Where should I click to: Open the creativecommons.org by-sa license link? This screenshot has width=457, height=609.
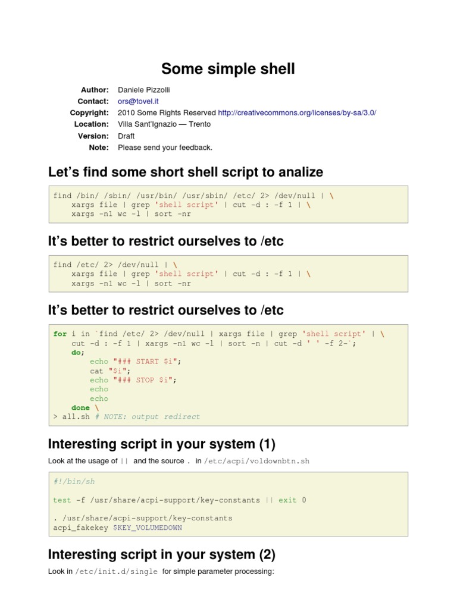297,113
